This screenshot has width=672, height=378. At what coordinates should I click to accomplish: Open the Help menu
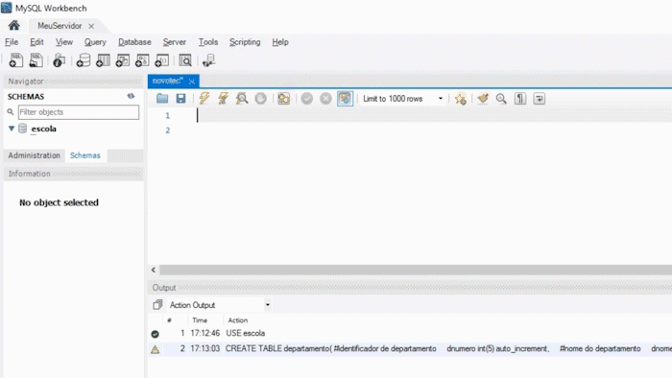280,42
